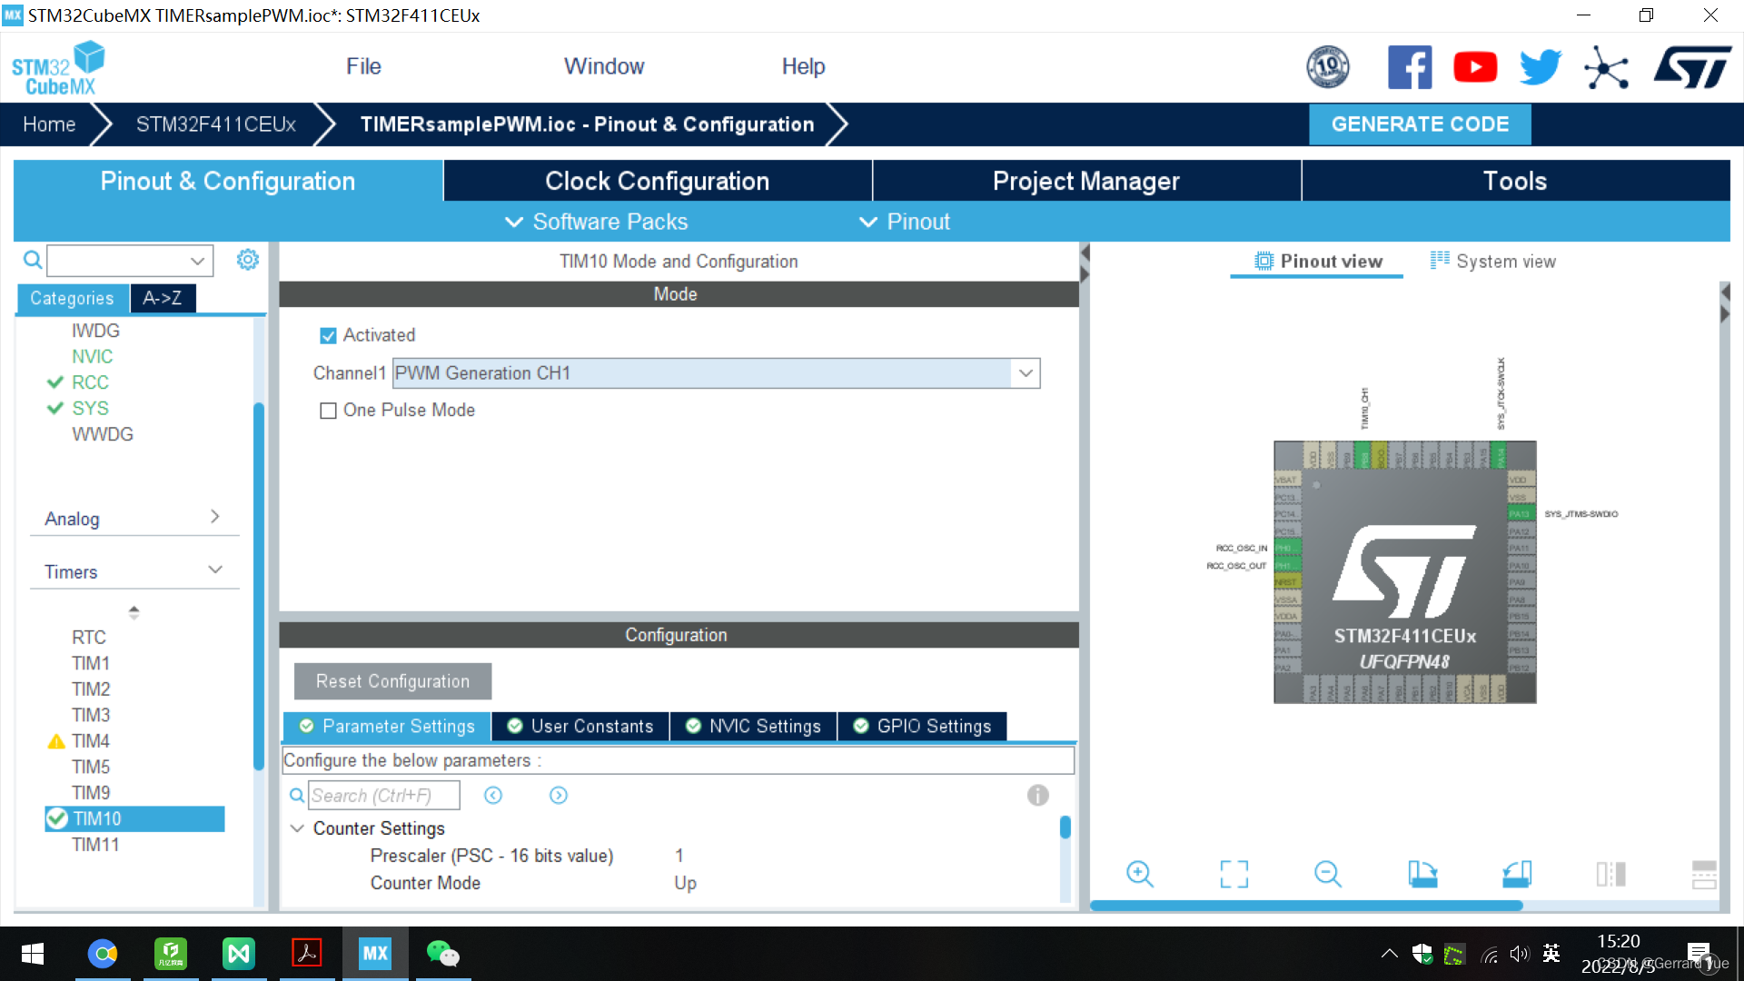Fit the chip to the view
This screenshot has height=981, width=1744.
[x=1234, y=874]
